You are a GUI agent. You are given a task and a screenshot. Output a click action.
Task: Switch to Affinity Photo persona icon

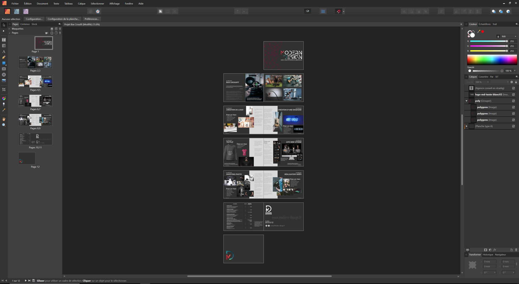point(26,11)
